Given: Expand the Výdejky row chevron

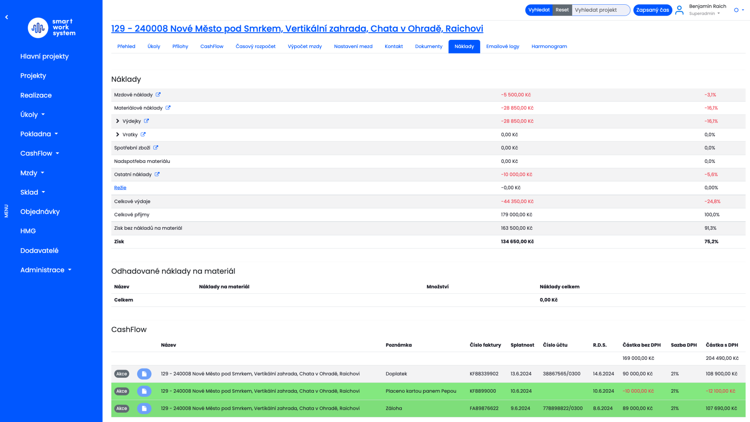Looking at the screenshot, I should pos(118,121).
